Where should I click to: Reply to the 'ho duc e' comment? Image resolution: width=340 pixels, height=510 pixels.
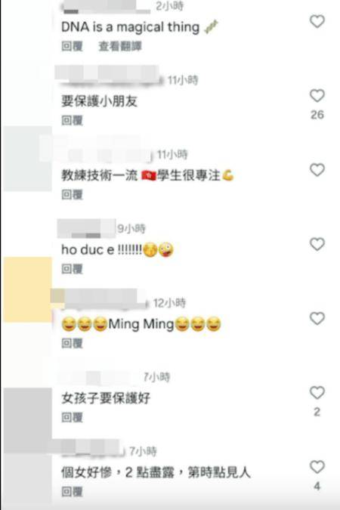pyautogui.click(x=72, y=269)
